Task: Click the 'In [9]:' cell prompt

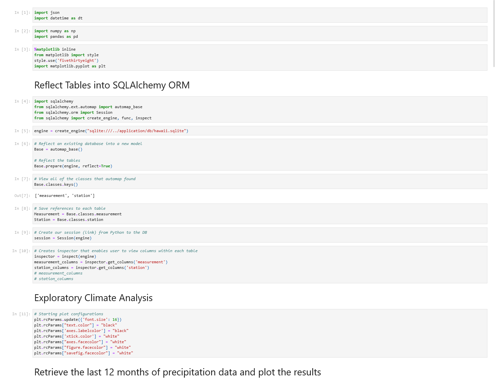Action: tap(22, 232)
